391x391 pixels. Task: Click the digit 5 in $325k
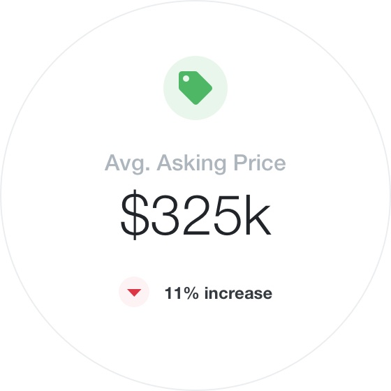pyautogui.click(x=228, y=216)
